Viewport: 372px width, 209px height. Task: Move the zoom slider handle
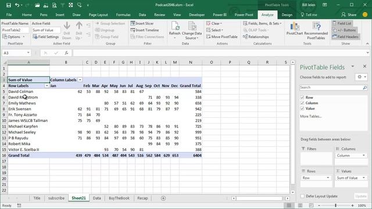point(336,206)
